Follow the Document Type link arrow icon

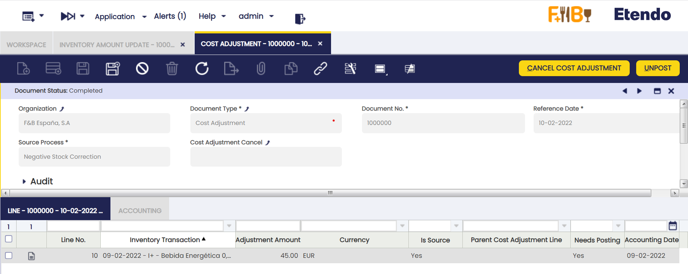[x=247, y=109]
